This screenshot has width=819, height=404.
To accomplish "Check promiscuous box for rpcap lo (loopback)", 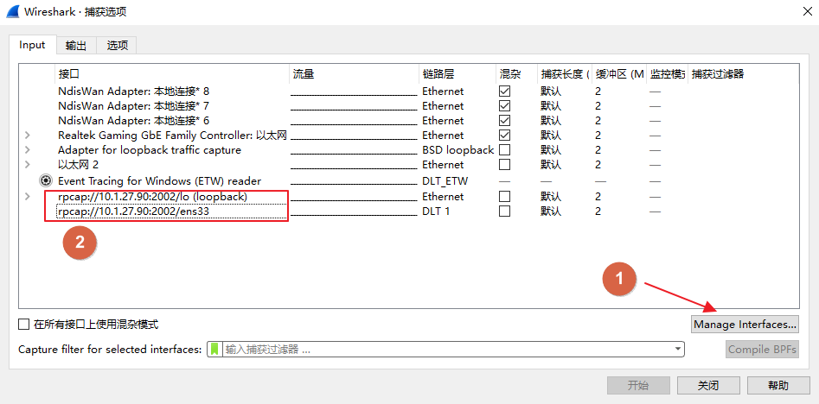I will pos(504,197).
